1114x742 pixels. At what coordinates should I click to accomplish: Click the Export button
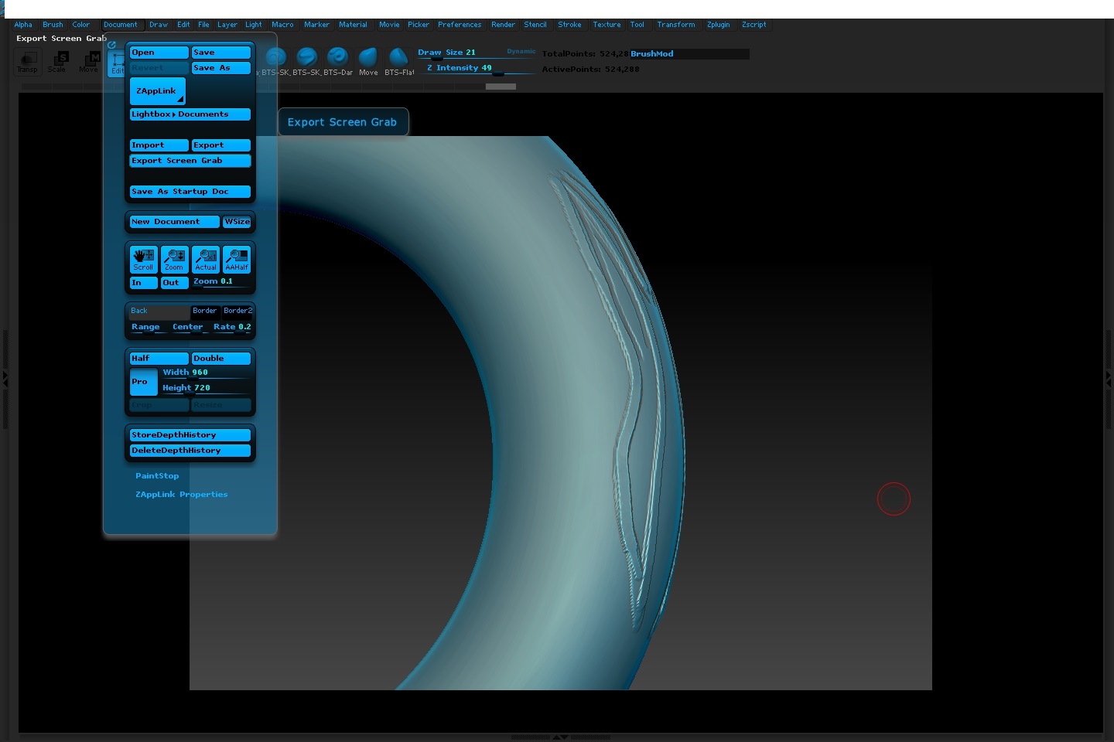[x=221, y=145]
